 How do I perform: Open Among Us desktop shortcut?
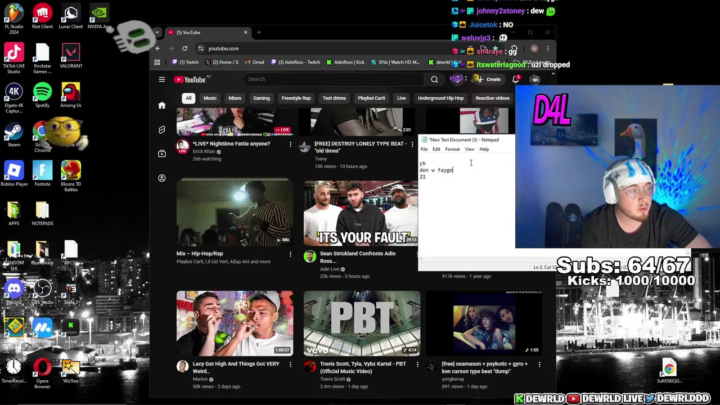[x=70, y=96]
